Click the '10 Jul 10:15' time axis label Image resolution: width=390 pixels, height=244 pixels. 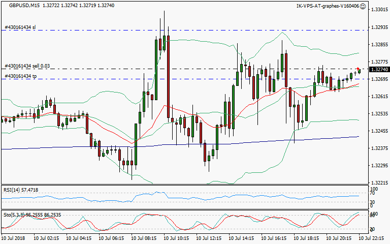[176, 238]
